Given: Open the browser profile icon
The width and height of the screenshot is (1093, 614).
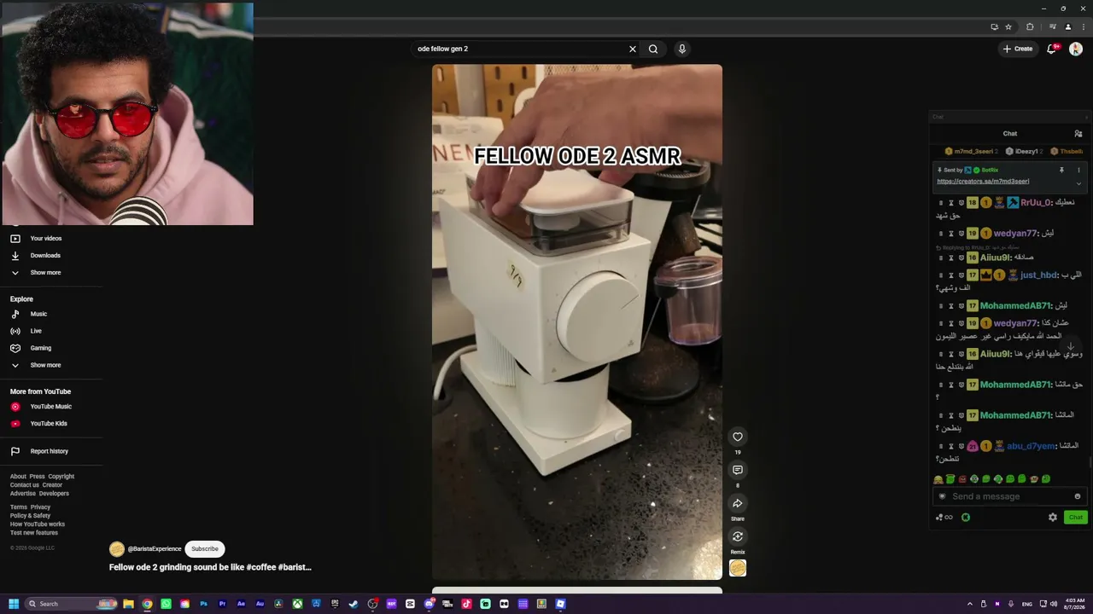Looking at the screenshot, I should coord(1067,26).
